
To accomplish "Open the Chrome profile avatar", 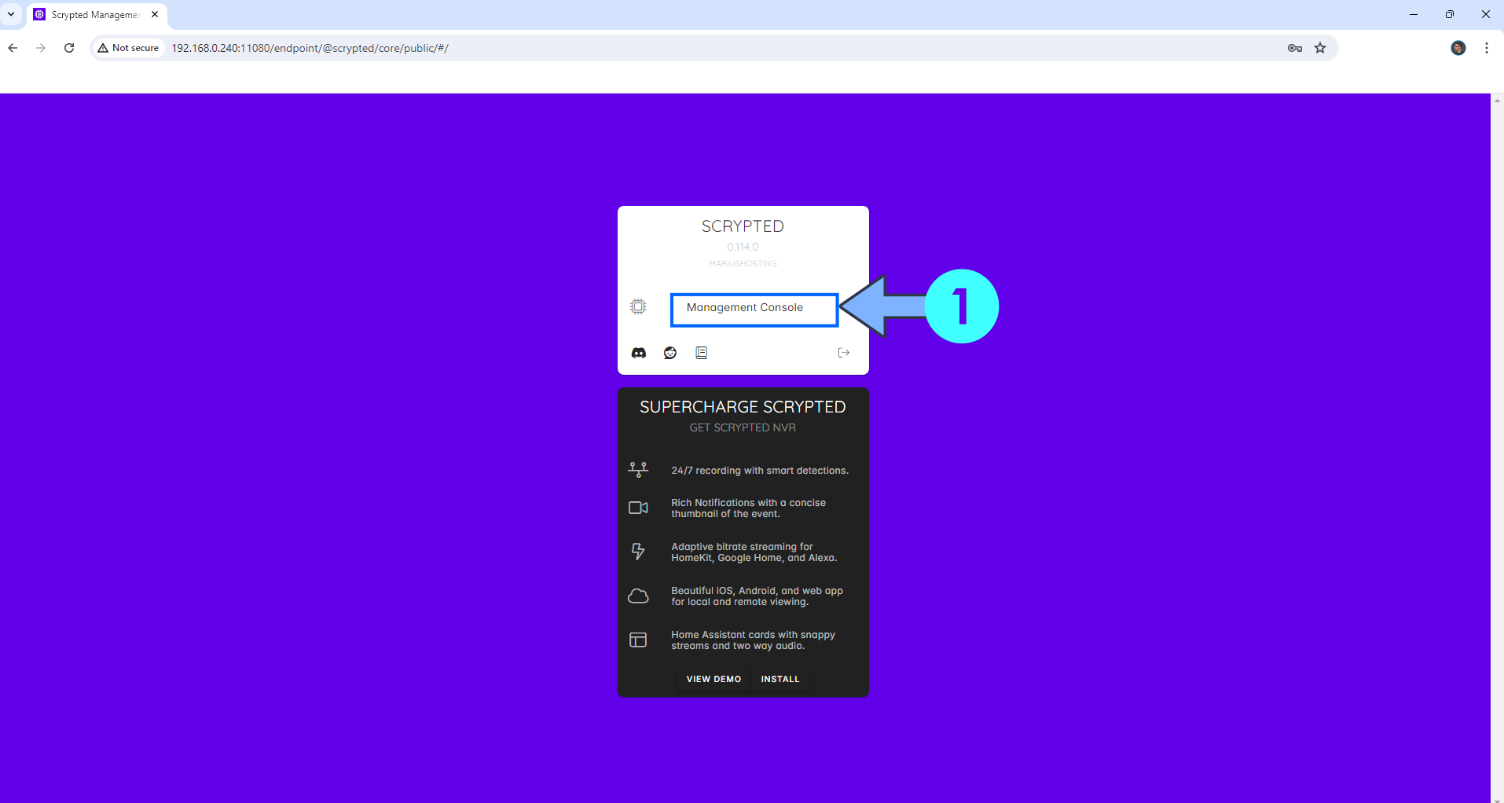I will click(1458, 48).
